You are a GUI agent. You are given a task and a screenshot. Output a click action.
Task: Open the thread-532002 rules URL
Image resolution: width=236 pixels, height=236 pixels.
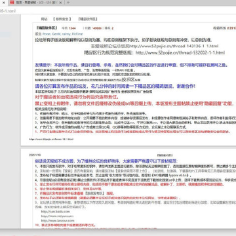click(180, 52)
